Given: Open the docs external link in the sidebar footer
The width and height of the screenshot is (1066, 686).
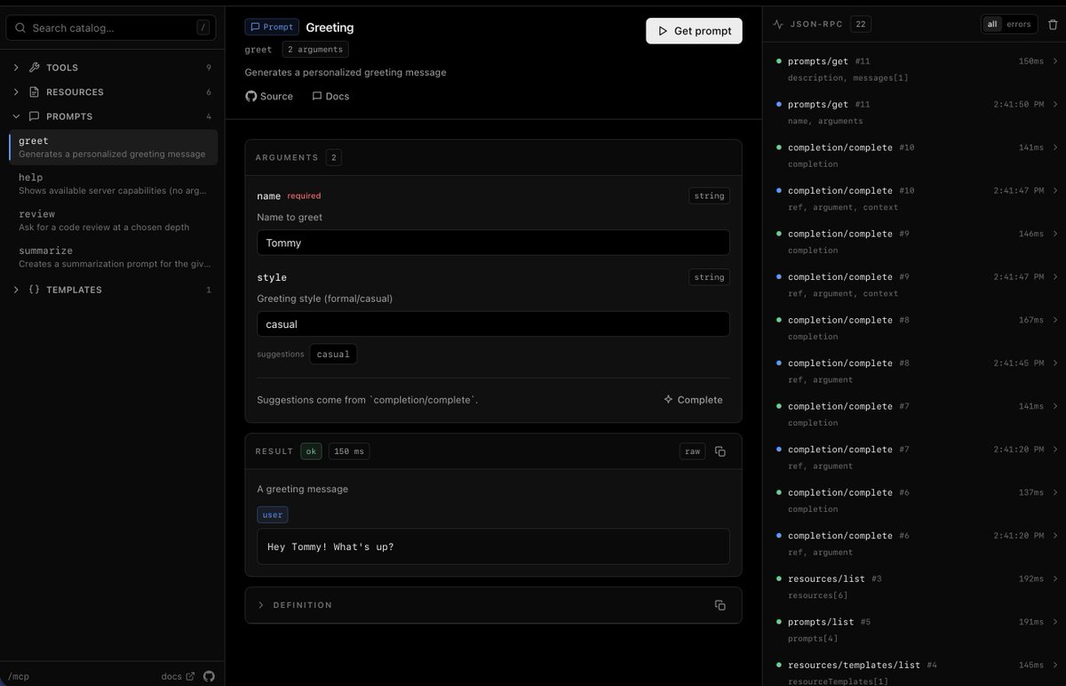Looking at the screenshot, I should tap(178, 676).
